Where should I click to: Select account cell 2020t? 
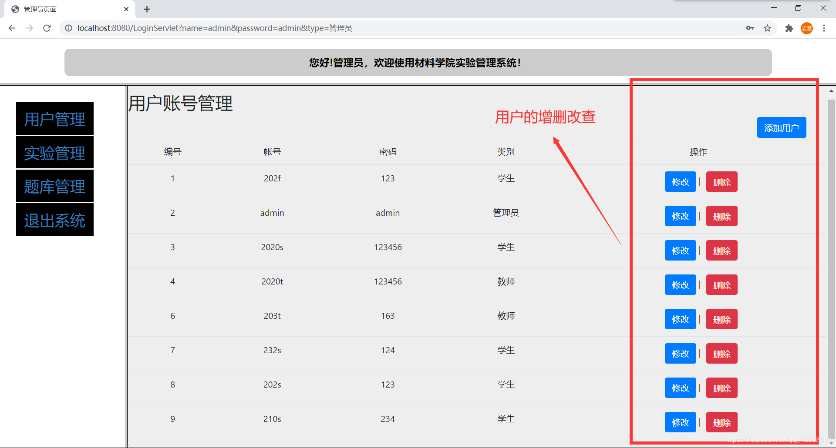point(272,281)
